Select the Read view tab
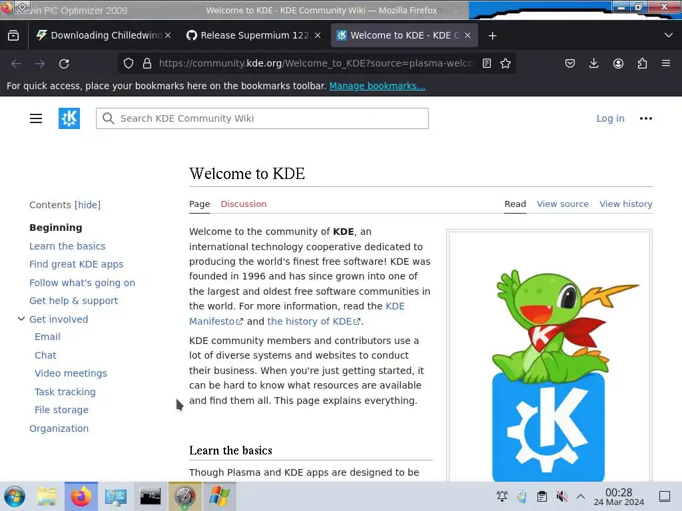 point(515,204)
